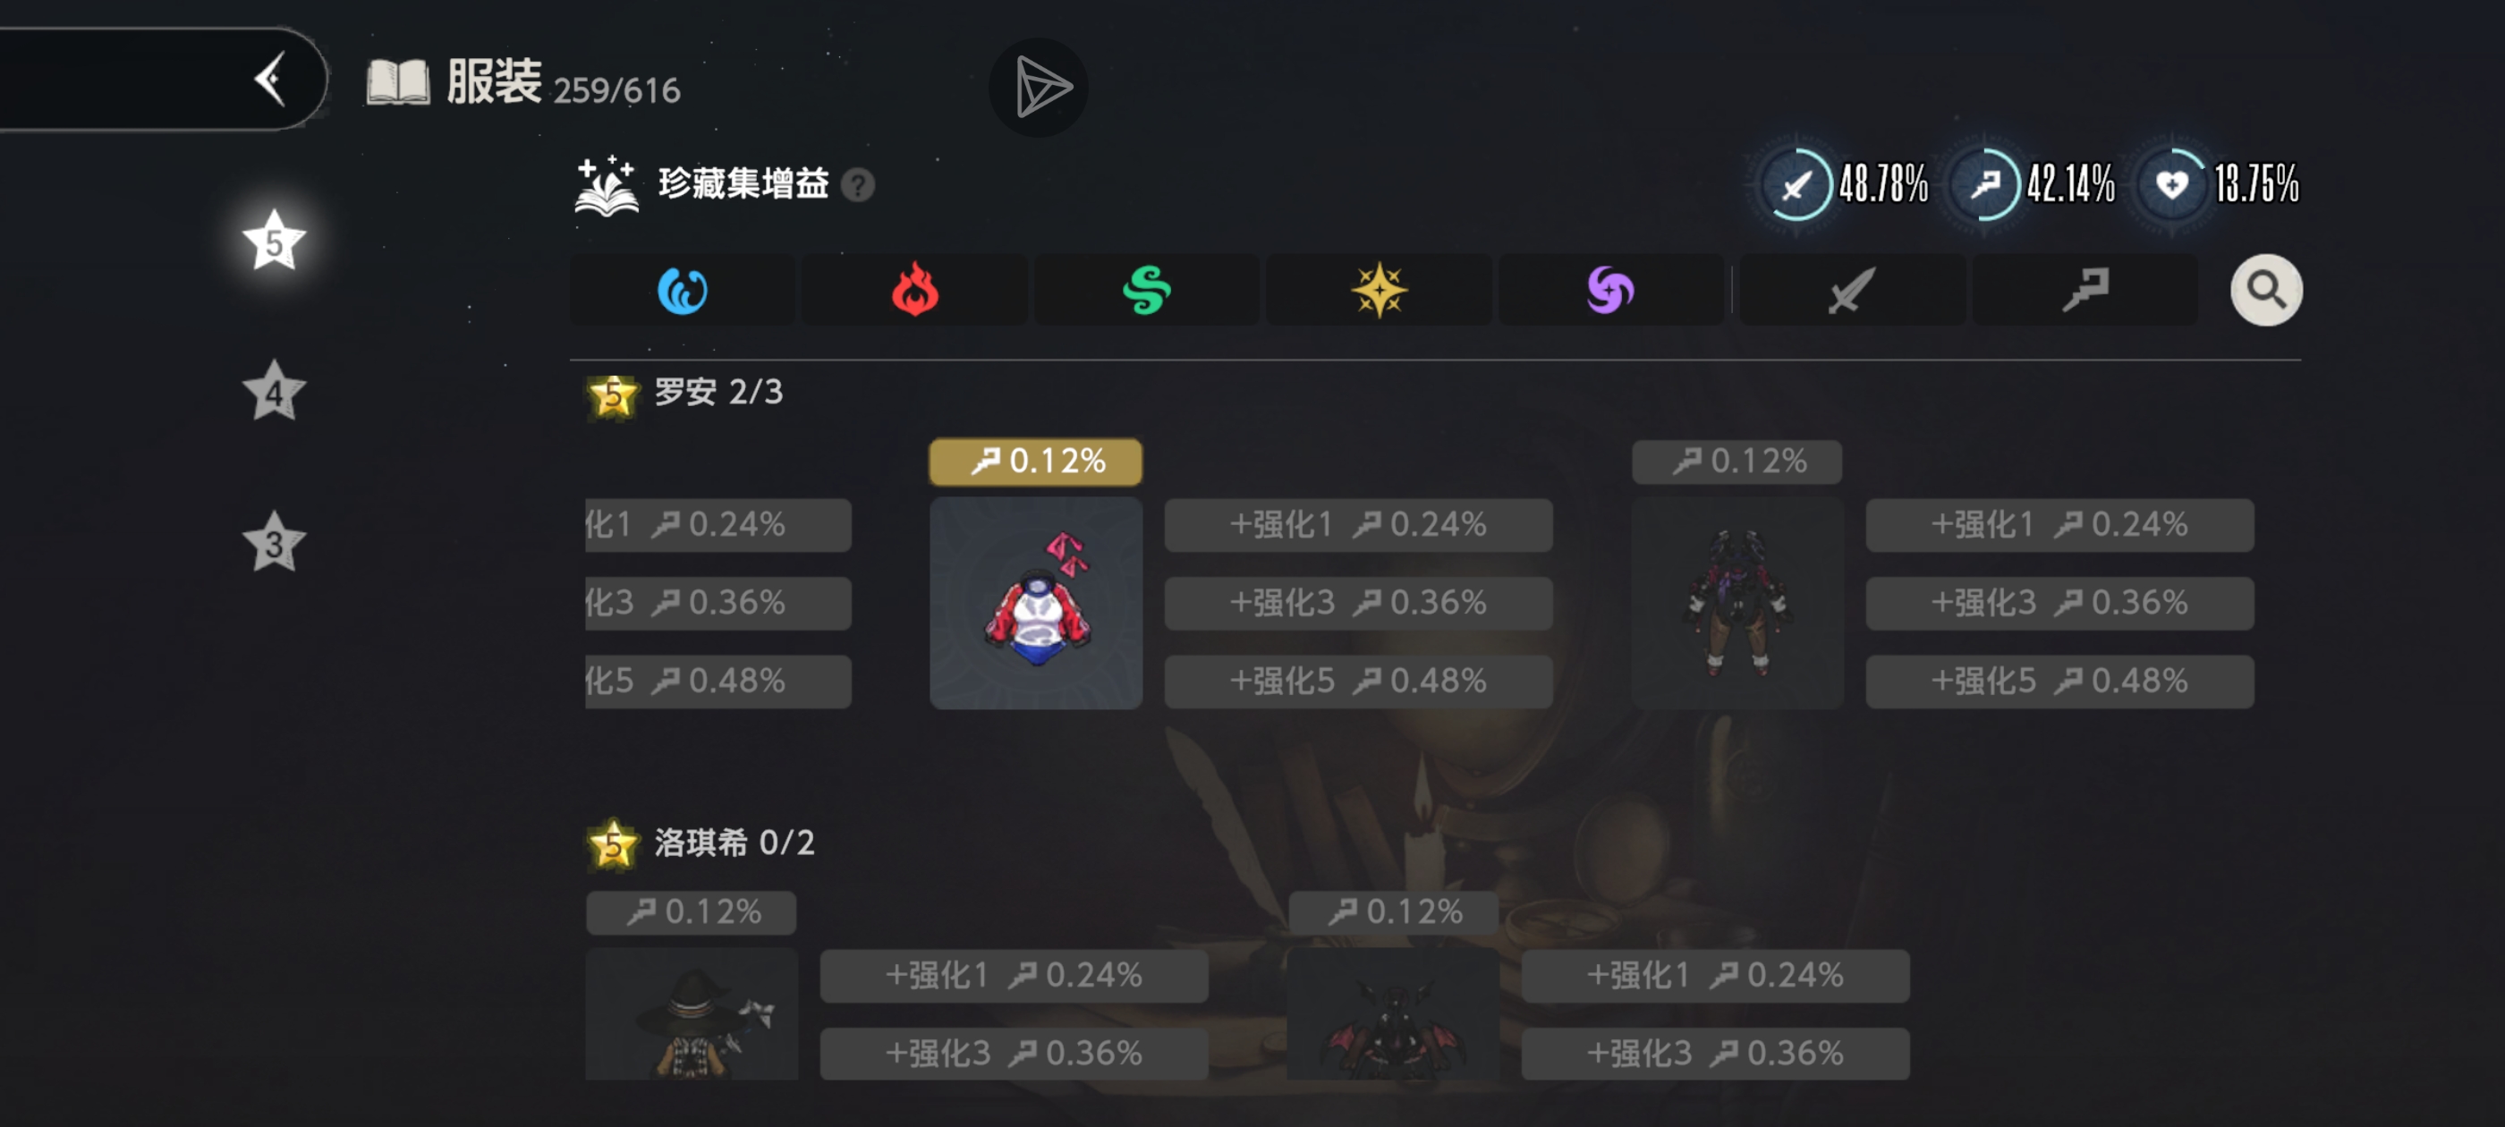Select the fire element filter icon

[915, 290]
